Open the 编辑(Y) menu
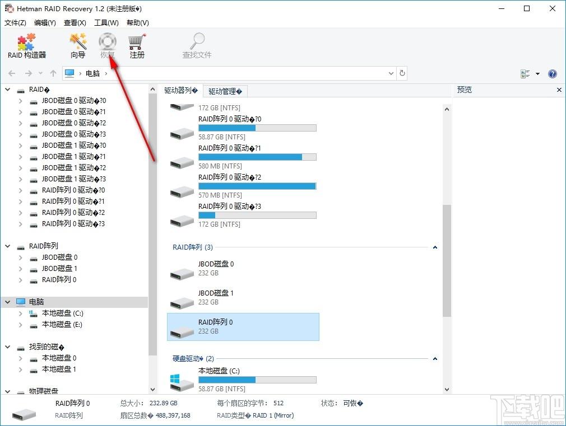566x426 pixels. click(45, 23)
